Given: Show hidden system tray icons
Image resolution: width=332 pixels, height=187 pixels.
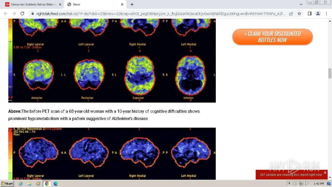Looking at the screenshot, I should coord(289,184).
